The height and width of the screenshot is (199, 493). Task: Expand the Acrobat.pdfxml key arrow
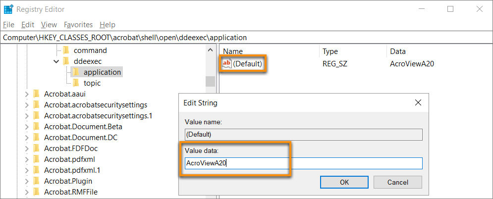[x=26, y=159]
